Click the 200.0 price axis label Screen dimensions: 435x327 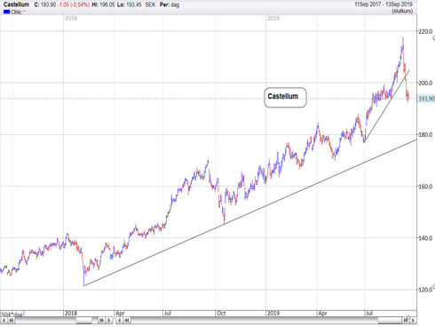(425, 83)
